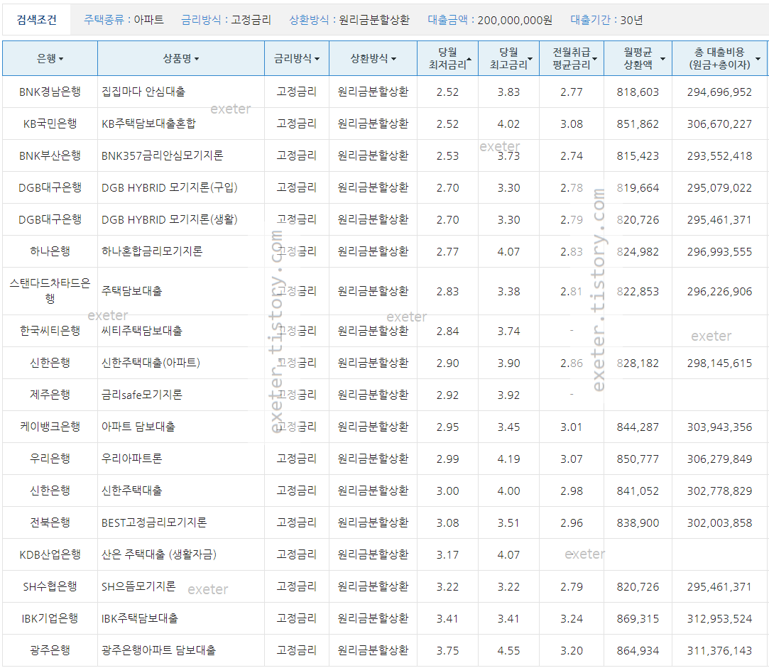Click 4.55 maximum rate of 광주은행

pyautogui.click(x=508, y=650)
